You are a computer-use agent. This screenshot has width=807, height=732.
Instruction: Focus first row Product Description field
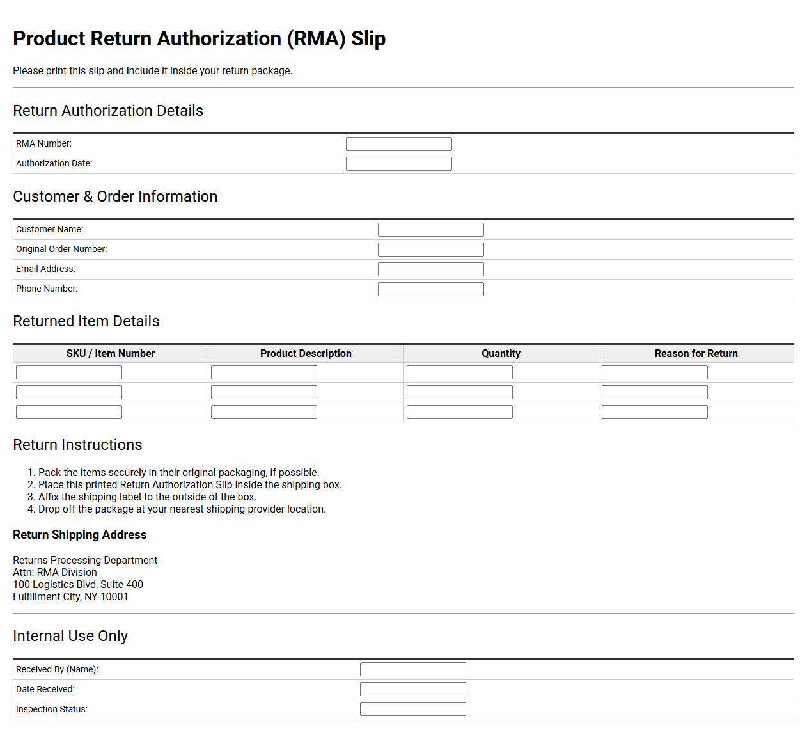[264, 372]
